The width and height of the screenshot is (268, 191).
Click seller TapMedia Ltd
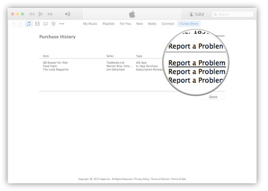click(x=115, y=62)
